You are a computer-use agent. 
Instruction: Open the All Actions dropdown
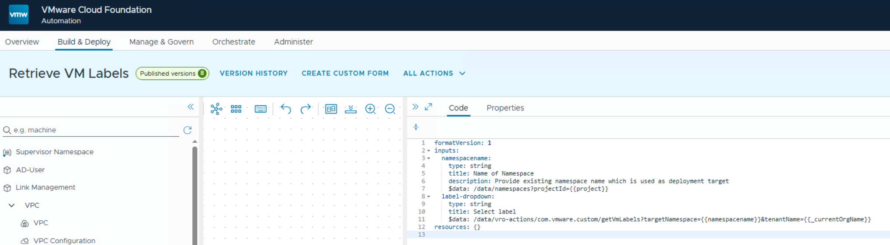434,73
